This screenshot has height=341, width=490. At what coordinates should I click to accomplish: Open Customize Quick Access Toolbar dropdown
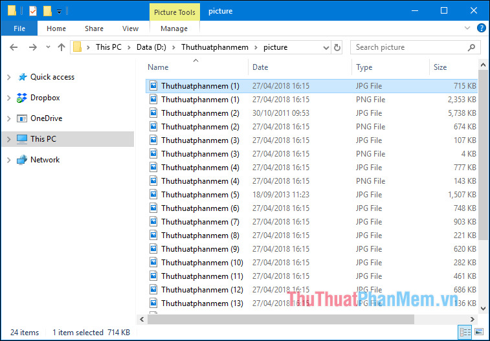pyautogui.click(x=59, y=12)
